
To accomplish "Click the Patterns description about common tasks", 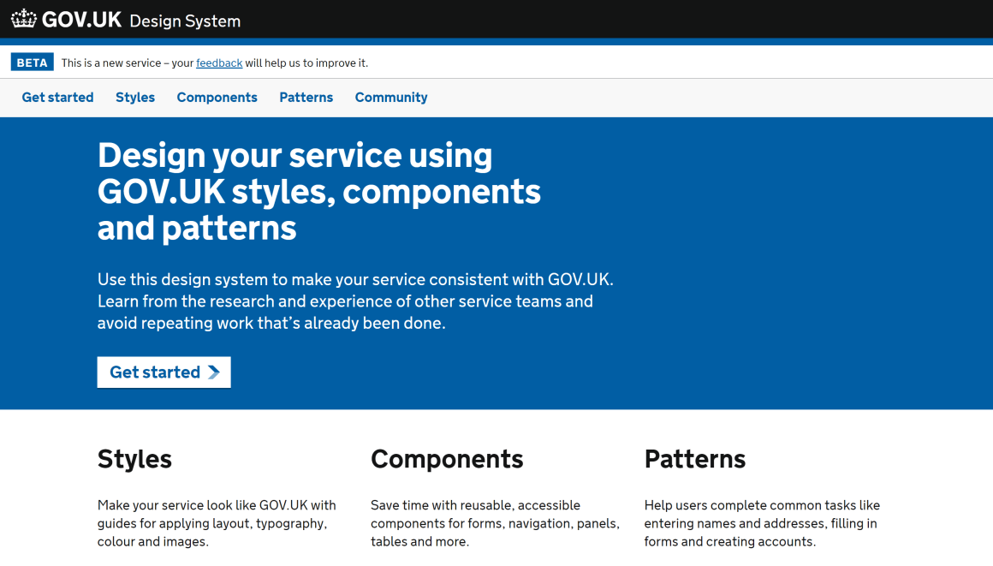I will 762,523.
